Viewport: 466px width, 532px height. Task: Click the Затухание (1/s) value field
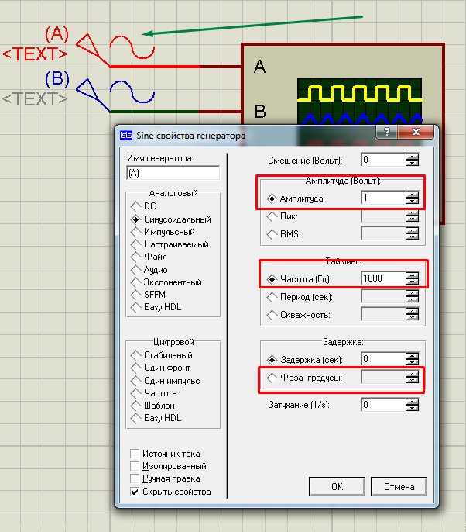pos(383,405)
